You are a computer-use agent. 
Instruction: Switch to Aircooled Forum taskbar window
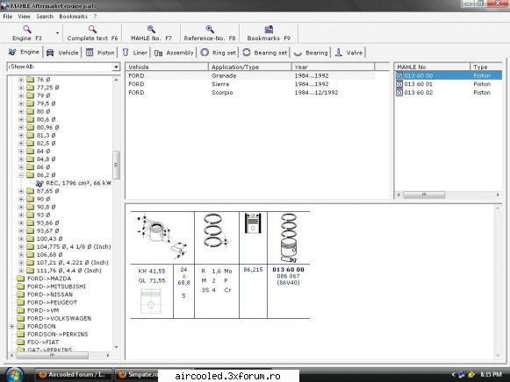[x=73, y=374]
